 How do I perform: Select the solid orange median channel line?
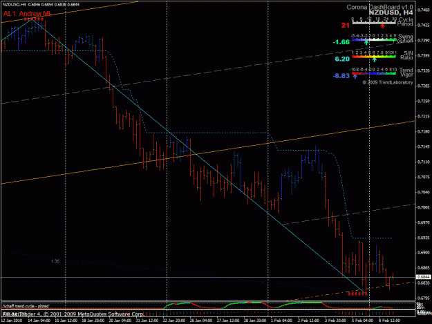208,152
